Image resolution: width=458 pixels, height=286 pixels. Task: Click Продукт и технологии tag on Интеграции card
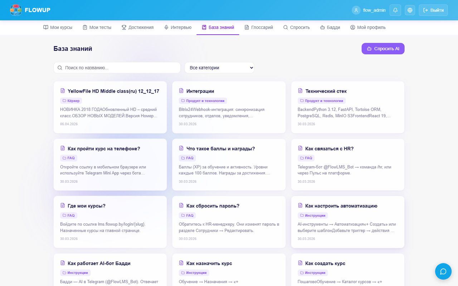coord(203,101)
